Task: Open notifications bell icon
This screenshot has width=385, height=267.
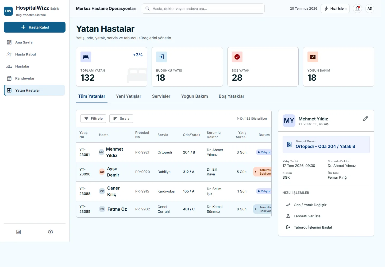Action: [x=357, y=9]
